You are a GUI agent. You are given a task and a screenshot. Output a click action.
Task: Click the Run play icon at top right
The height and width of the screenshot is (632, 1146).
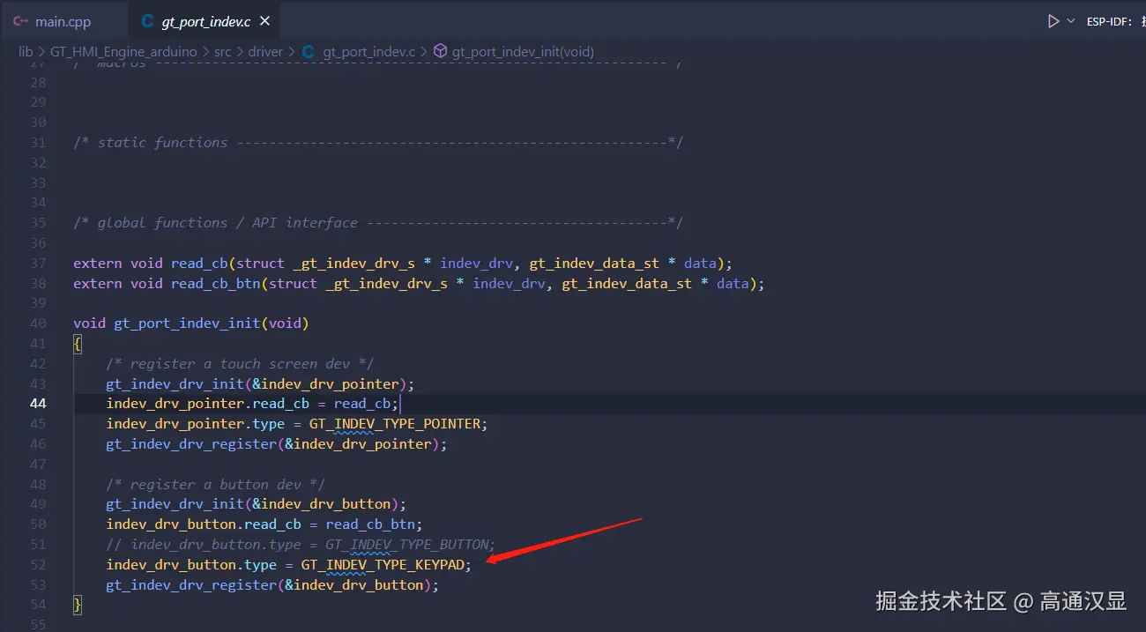(x=1053, y=21)
